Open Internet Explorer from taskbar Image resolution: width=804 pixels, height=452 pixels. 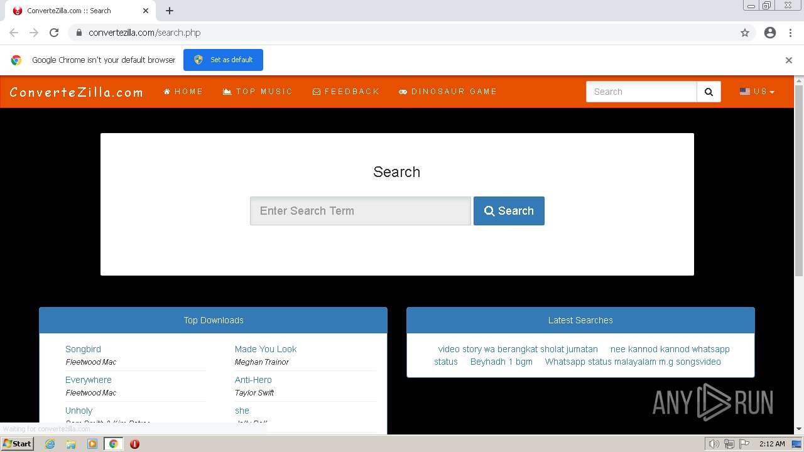[50, 444]
